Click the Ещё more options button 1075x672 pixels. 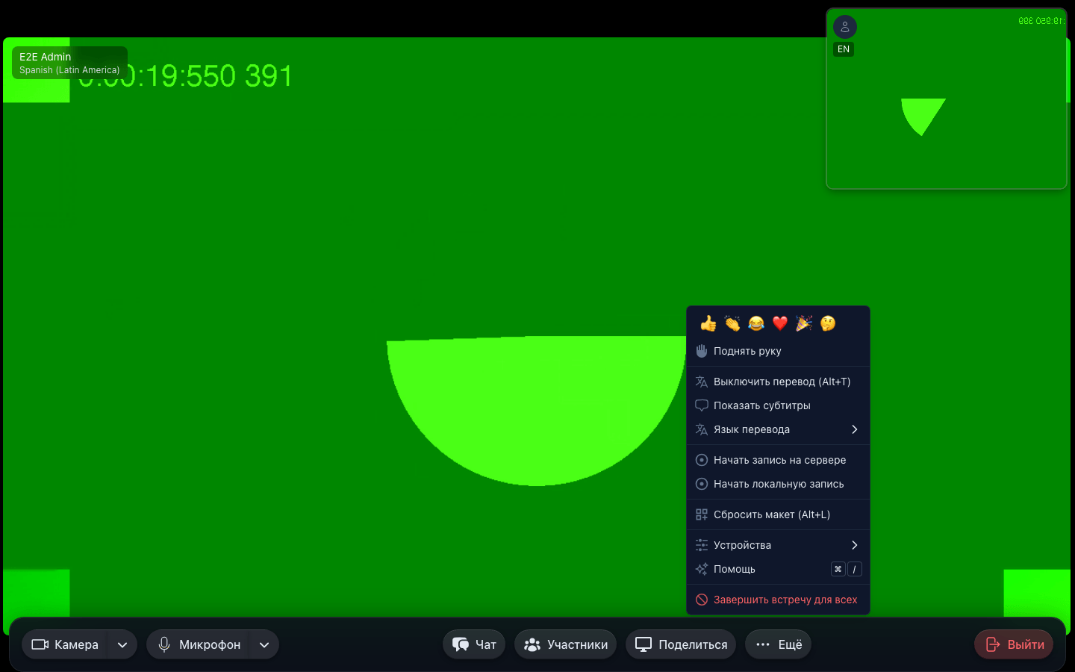pyautogui.click(x=778, y=644)
